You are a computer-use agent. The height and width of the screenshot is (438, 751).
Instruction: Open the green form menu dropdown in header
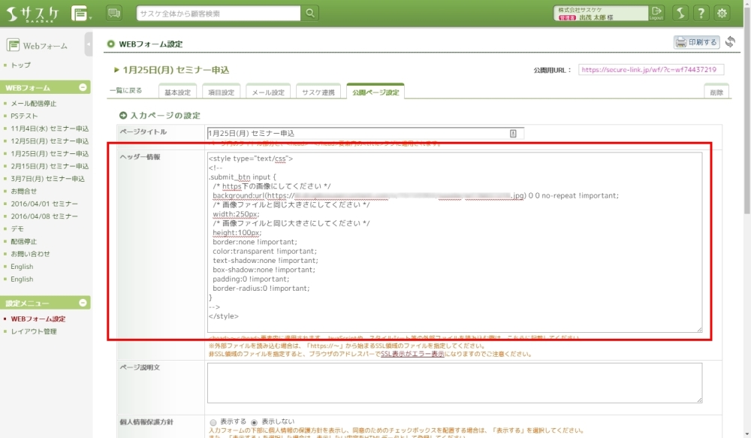coord(81,13)
